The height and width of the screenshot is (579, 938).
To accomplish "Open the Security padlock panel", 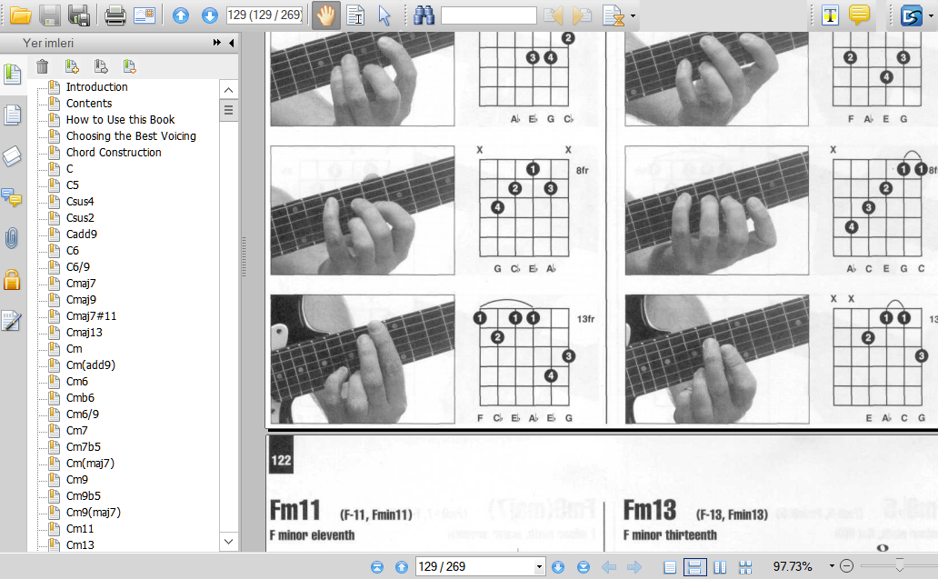I will pyautogui.click(x=12, y=280).
